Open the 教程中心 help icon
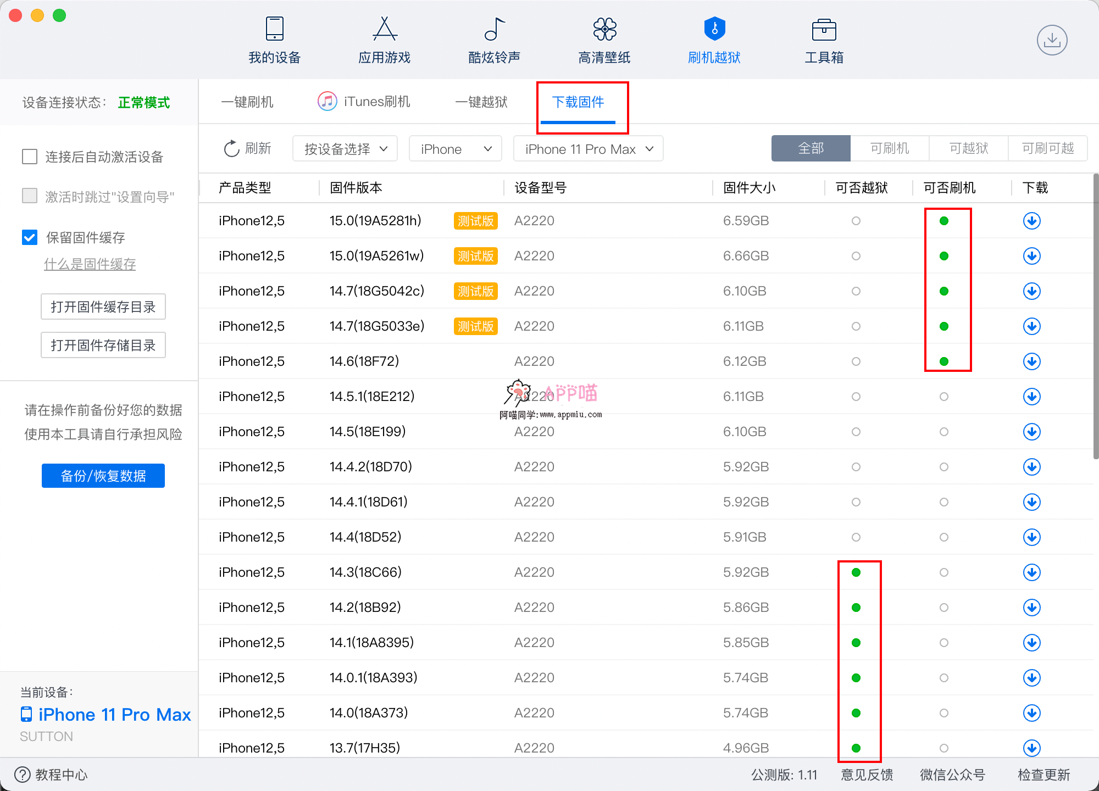 click(22, 775)
